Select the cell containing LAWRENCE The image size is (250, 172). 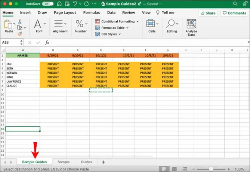pos(23,81)
